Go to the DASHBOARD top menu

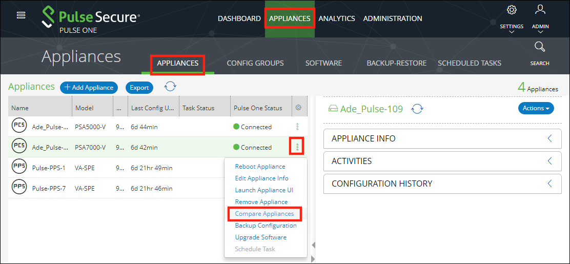239,18
